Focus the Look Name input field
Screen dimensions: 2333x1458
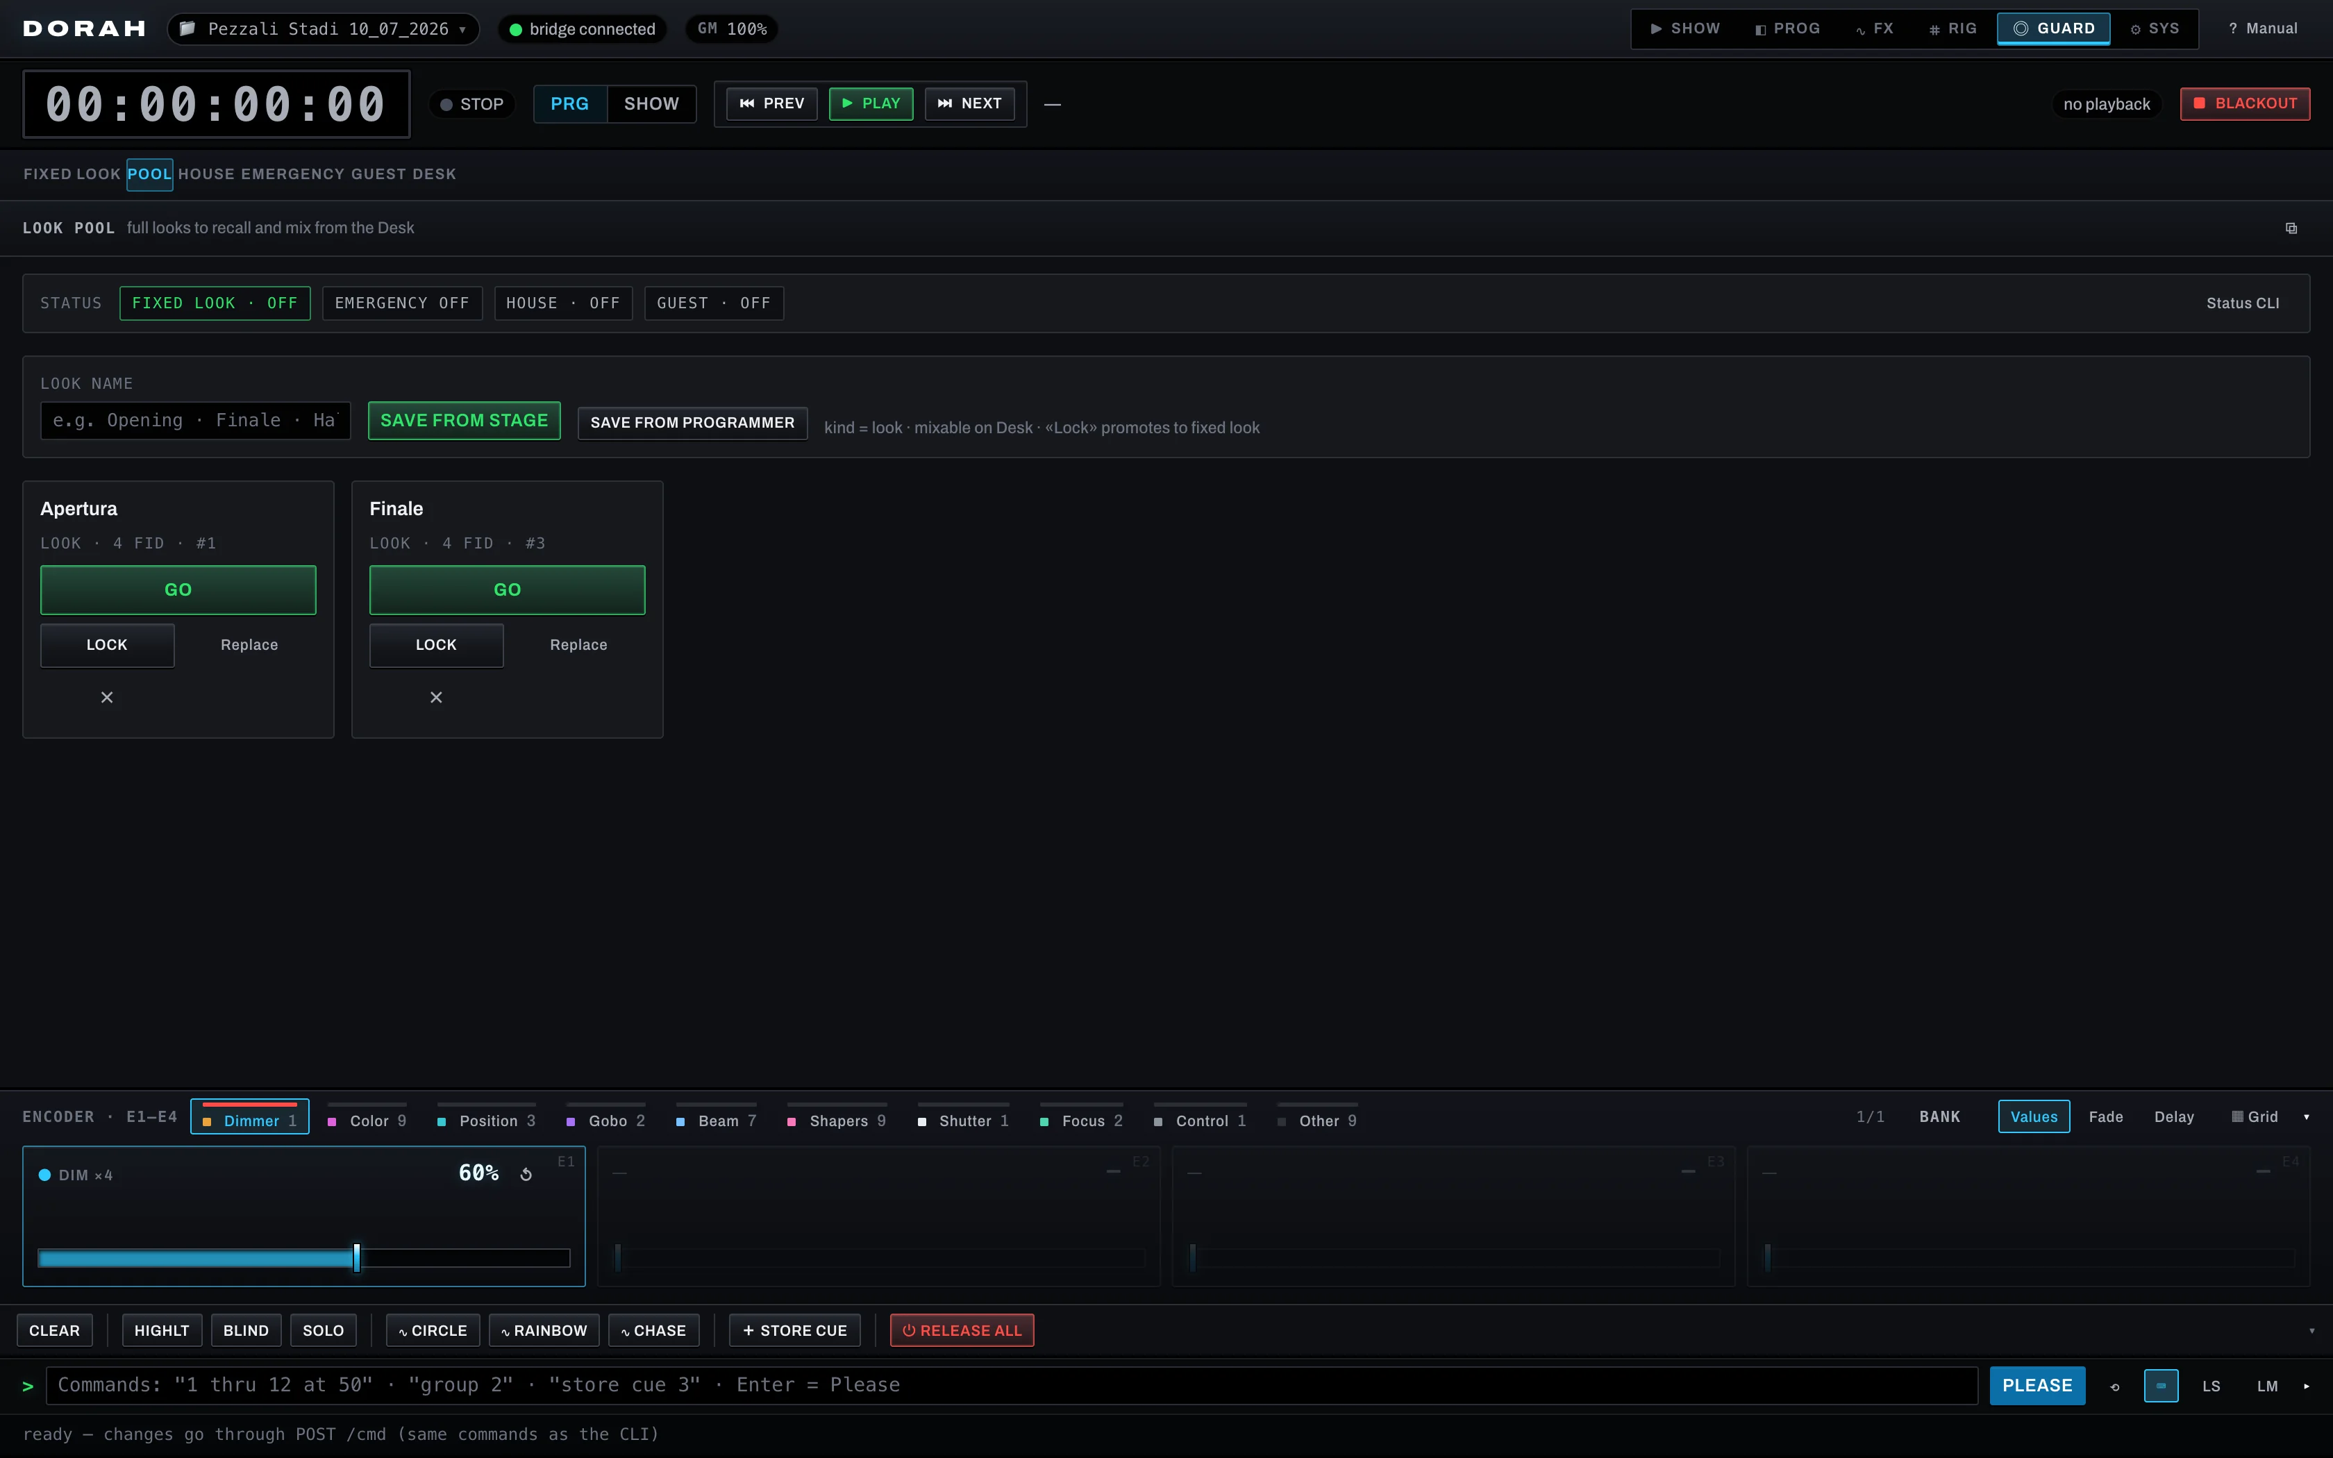(x=196, y=421)
